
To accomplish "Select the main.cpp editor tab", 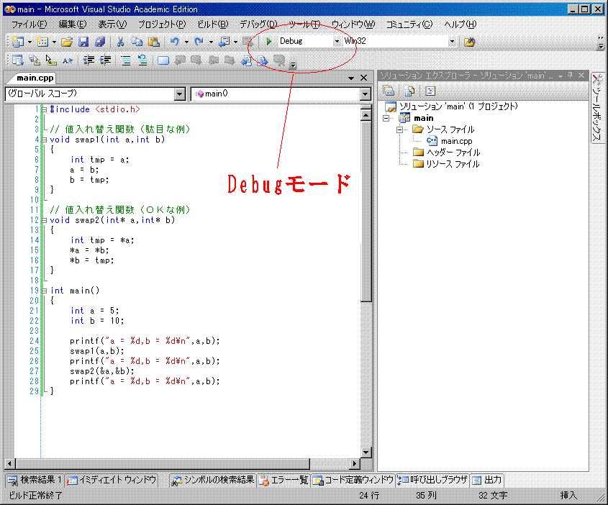I will (x=35, y=78).
